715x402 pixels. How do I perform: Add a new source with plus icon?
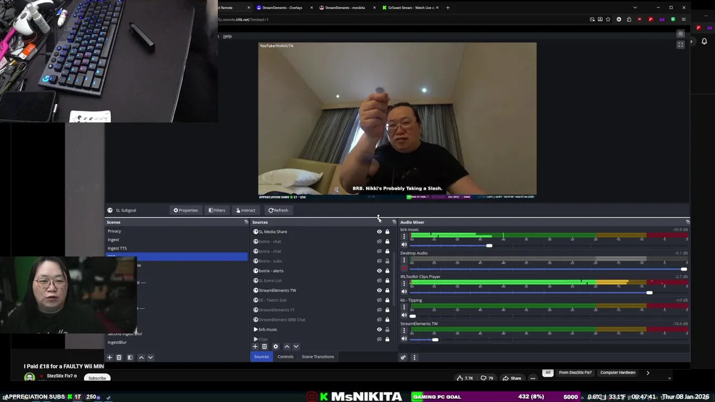tap(255, 347)
